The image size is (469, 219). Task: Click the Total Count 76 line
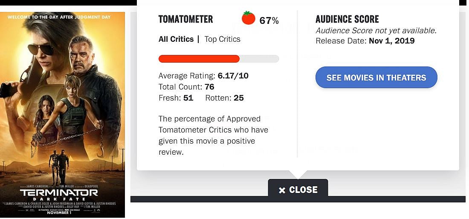(x=186, y=87)
